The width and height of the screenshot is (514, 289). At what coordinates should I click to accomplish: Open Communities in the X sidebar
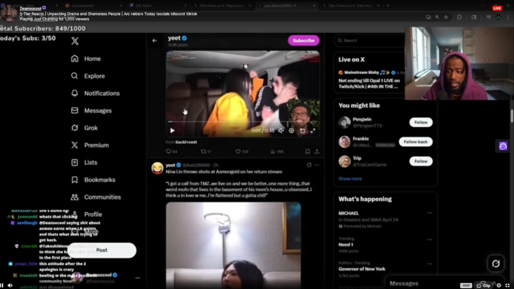101,197
